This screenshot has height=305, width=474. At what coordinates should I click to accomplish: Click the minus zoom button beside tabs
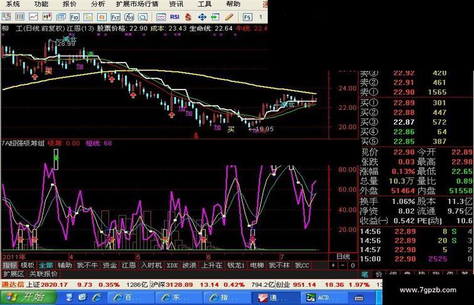point(342,265)
